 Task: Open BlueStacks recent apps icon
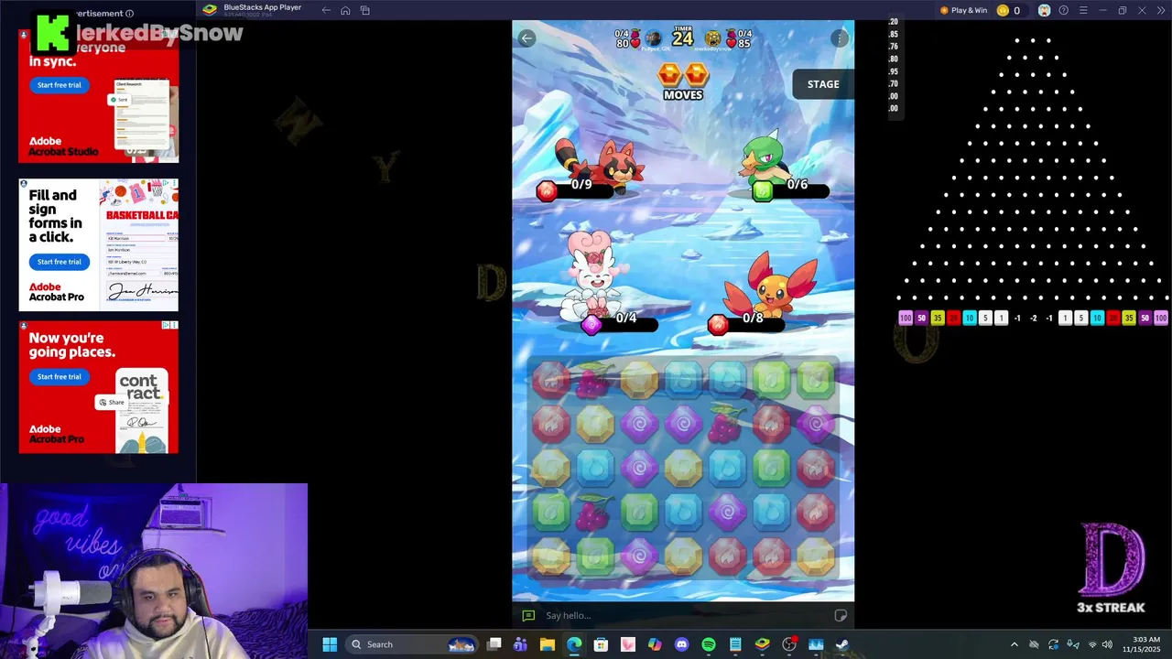click(x=365, y=10)
